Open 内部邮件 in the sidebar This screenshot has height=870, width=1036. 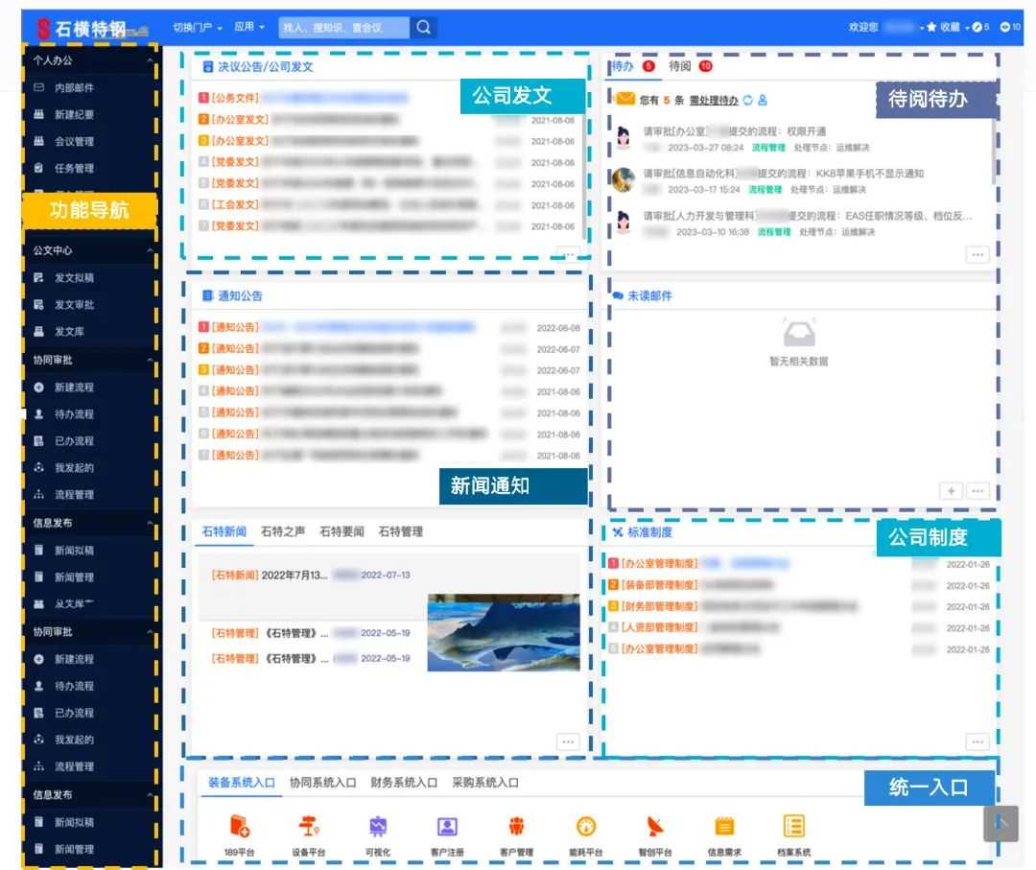coord(74,88)
